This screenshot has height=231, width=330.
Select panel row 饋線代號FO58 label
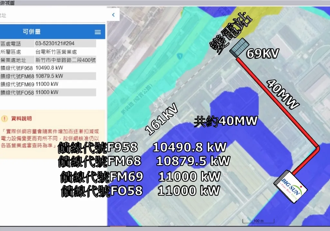click(x=17, y=93)
